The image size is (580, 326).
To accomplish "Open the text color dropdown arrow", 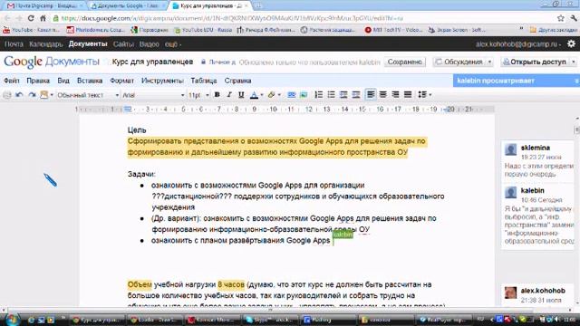I will click(x=262, y=95).
